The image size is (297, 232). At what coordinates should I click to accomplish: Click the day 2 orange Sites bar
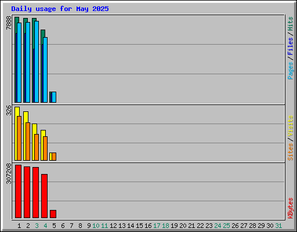pos(28,142)
